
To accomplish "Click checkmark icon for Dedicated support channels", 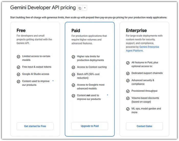I will point(128,73).
